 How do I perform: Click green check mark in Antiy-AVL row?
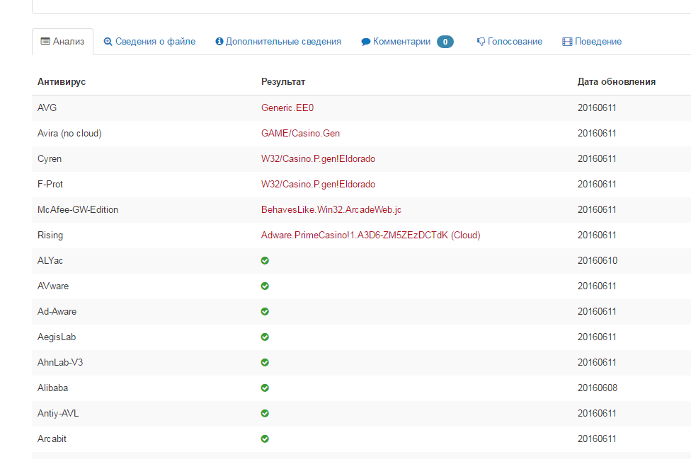(x=265, y=414)
